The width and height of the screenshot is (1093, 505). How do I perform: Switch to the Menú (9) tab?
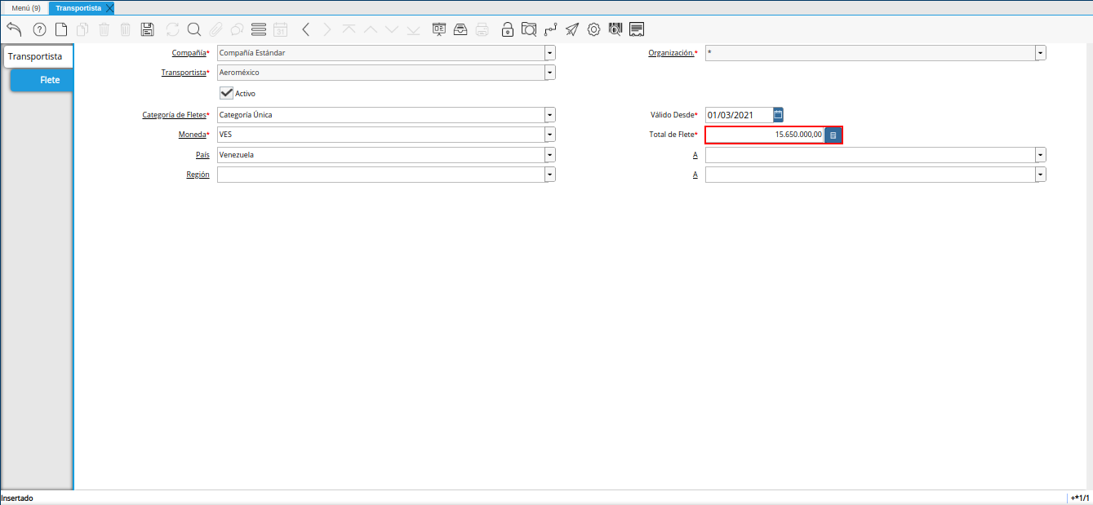click(25, 7)
